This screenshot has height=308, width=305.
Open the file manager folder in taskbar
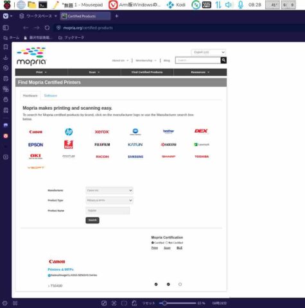(x=32, y=4)
